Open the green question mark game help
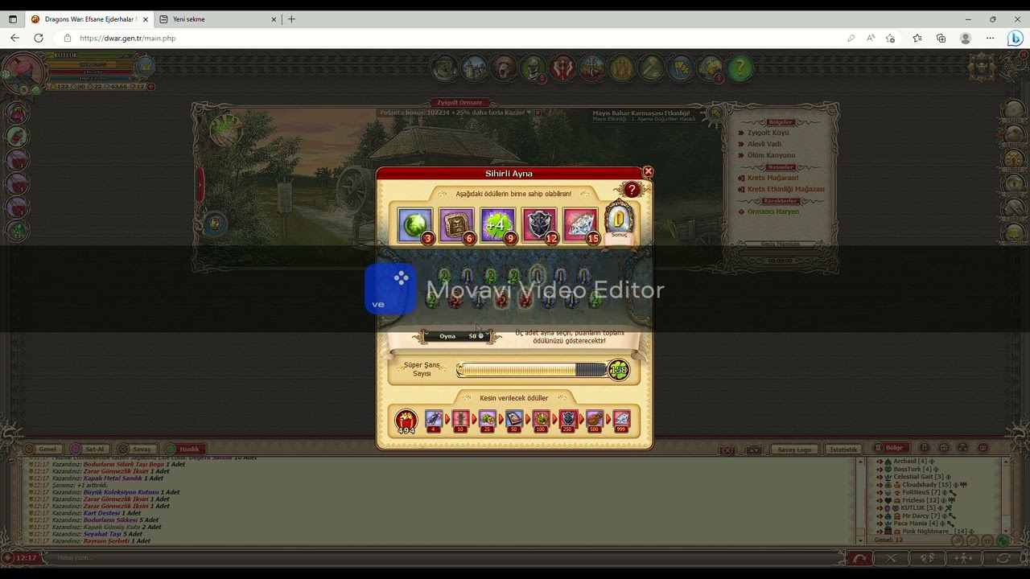The image size is (1030, 579). (740, 68)
